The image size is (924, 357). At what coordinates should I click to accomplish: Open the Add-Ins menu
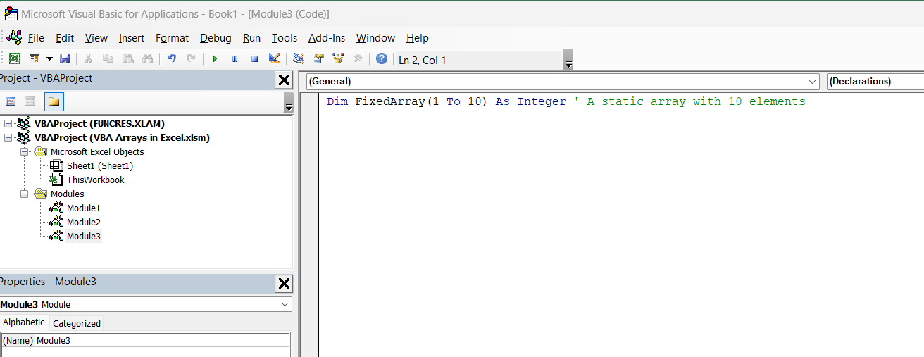(x=327, y=38)
